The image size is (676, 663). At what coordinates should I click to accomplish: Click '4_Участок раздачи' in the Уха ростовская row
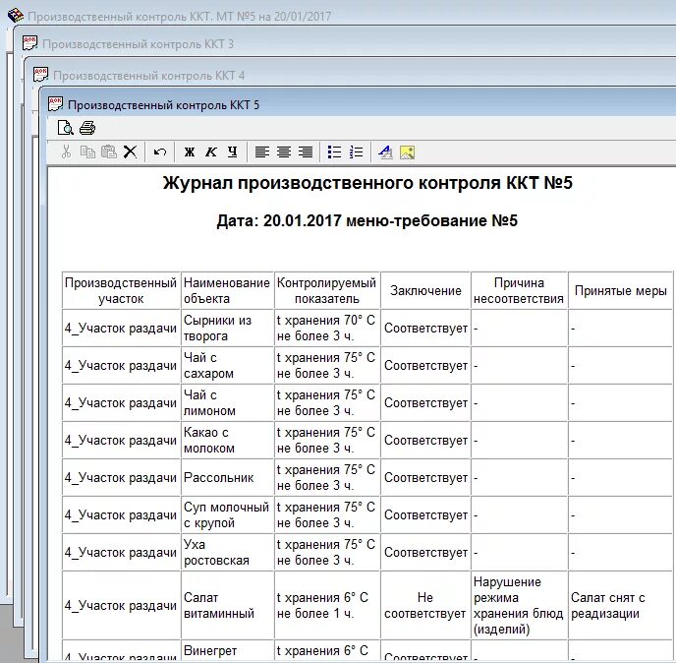pos(121,552)
